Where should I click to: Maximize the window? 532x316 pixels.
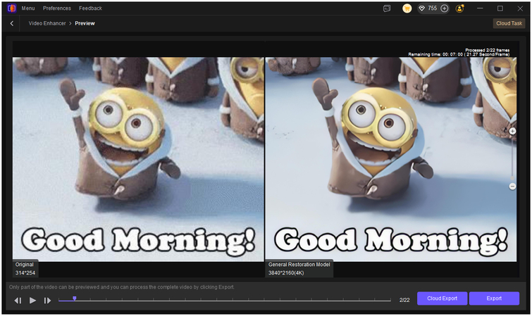(x=500, y=8)
